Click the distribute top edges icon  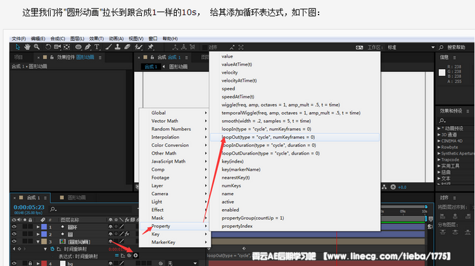pos(443,232)
